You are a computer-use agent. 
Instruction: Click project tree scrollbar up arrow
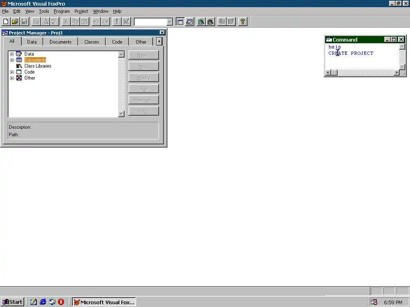[x=121, y=54]
